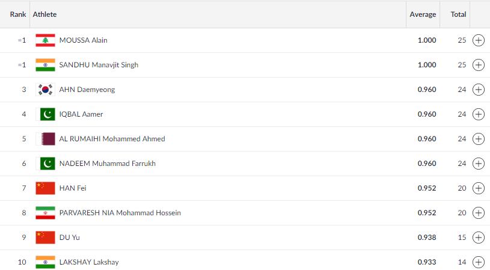Expand LAKSHAY Lakshay's result row
Screen dimensions: 490x270
point(478,263)
